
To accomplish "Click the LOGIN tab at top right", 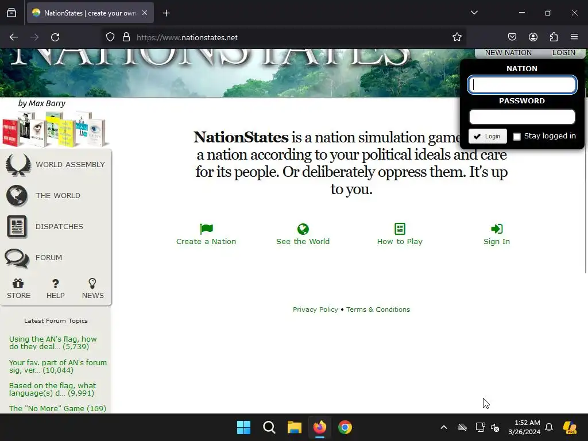I will [564, 53].
